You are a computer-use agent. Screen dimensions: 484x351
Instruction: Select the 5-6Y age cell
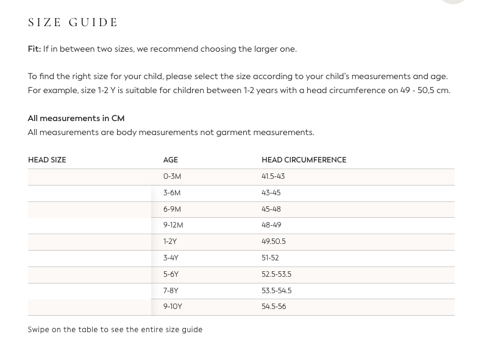[171, 274]
